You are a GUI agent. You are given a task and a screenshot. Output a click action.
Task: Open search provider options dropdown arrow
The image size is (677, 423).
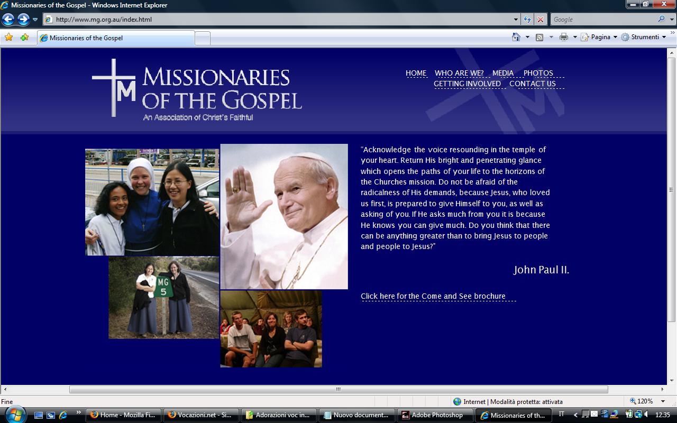[671, 20]
